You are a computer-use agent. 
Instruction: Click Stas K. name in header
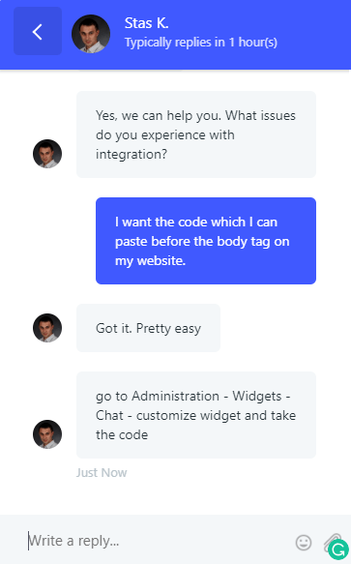click(x=146, y=23)
